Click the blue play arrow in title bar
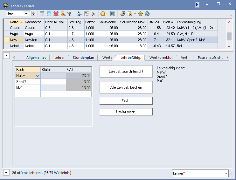Screen dimensions: 236x180 click(197, 5)
